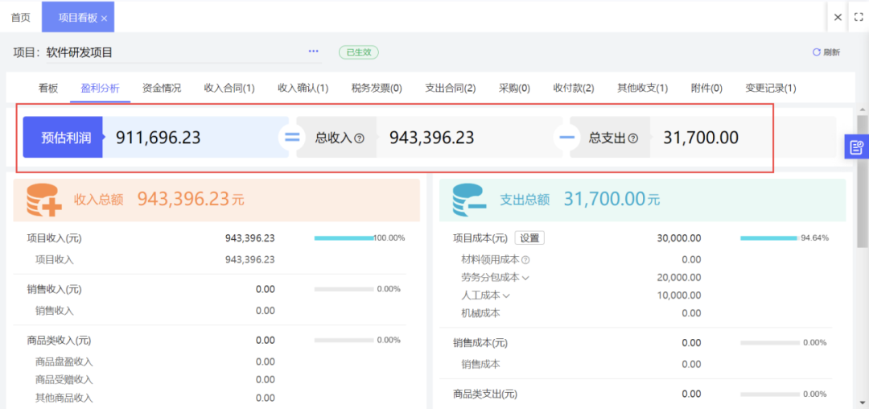Viewport: 869px width, 409px height.
Task: Click the 总支出 value 31,700.00 in formula bar
Action: 701,138
